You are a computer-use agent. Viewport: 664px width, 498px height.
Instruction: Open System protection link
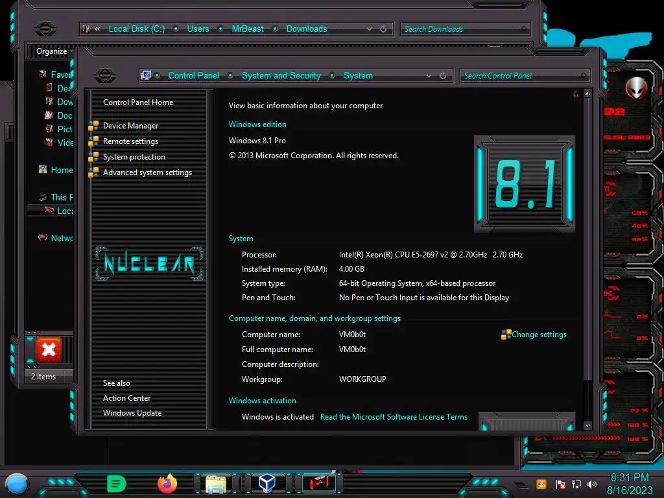pos(134,157)
